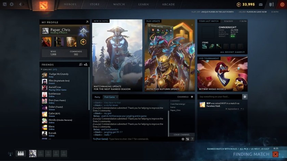This screenshot has height=161, width=287.
Task: Open the Post Game tab dropdown arrow
Action: 117,97
